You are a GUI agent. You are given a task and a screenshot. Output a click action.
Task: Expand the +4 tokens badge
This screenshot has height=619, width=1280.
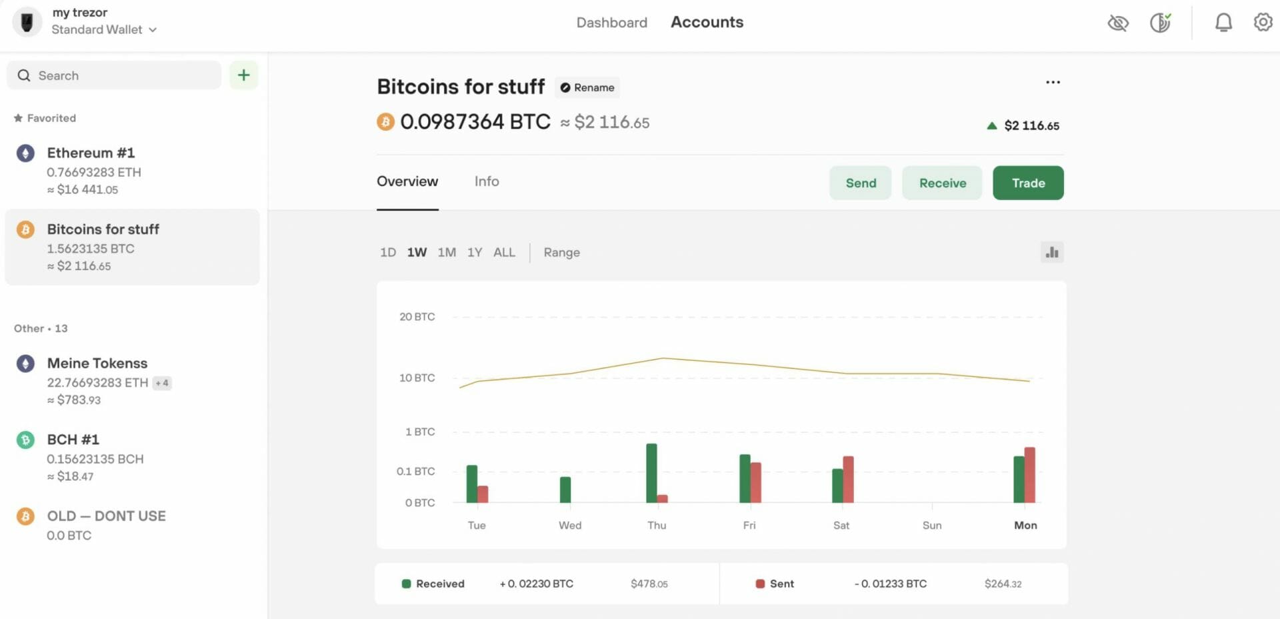[162, 383]
